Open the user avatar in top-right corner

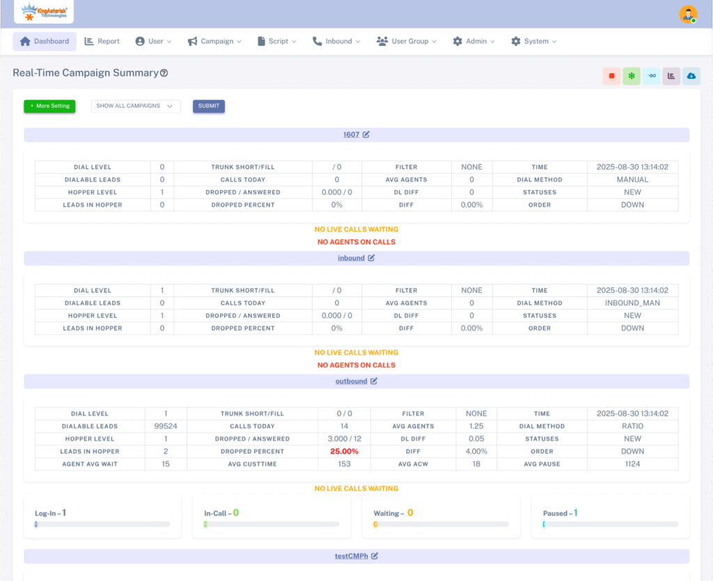(688, 15)
